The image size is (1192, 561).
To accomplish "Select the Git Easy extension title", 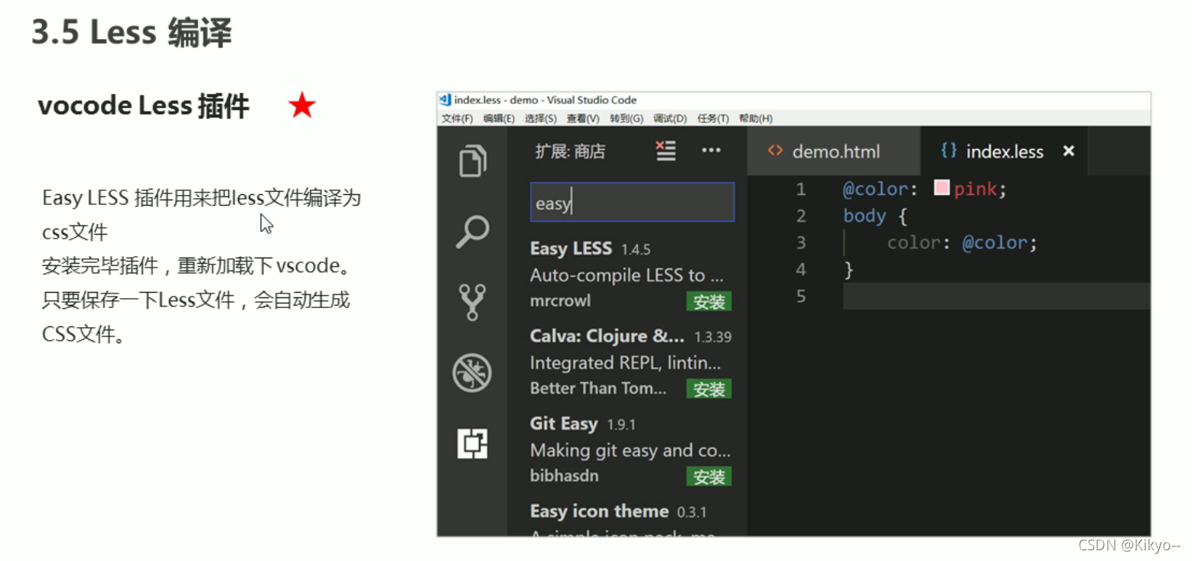I will pyautogui.click(x=564, y=423).
